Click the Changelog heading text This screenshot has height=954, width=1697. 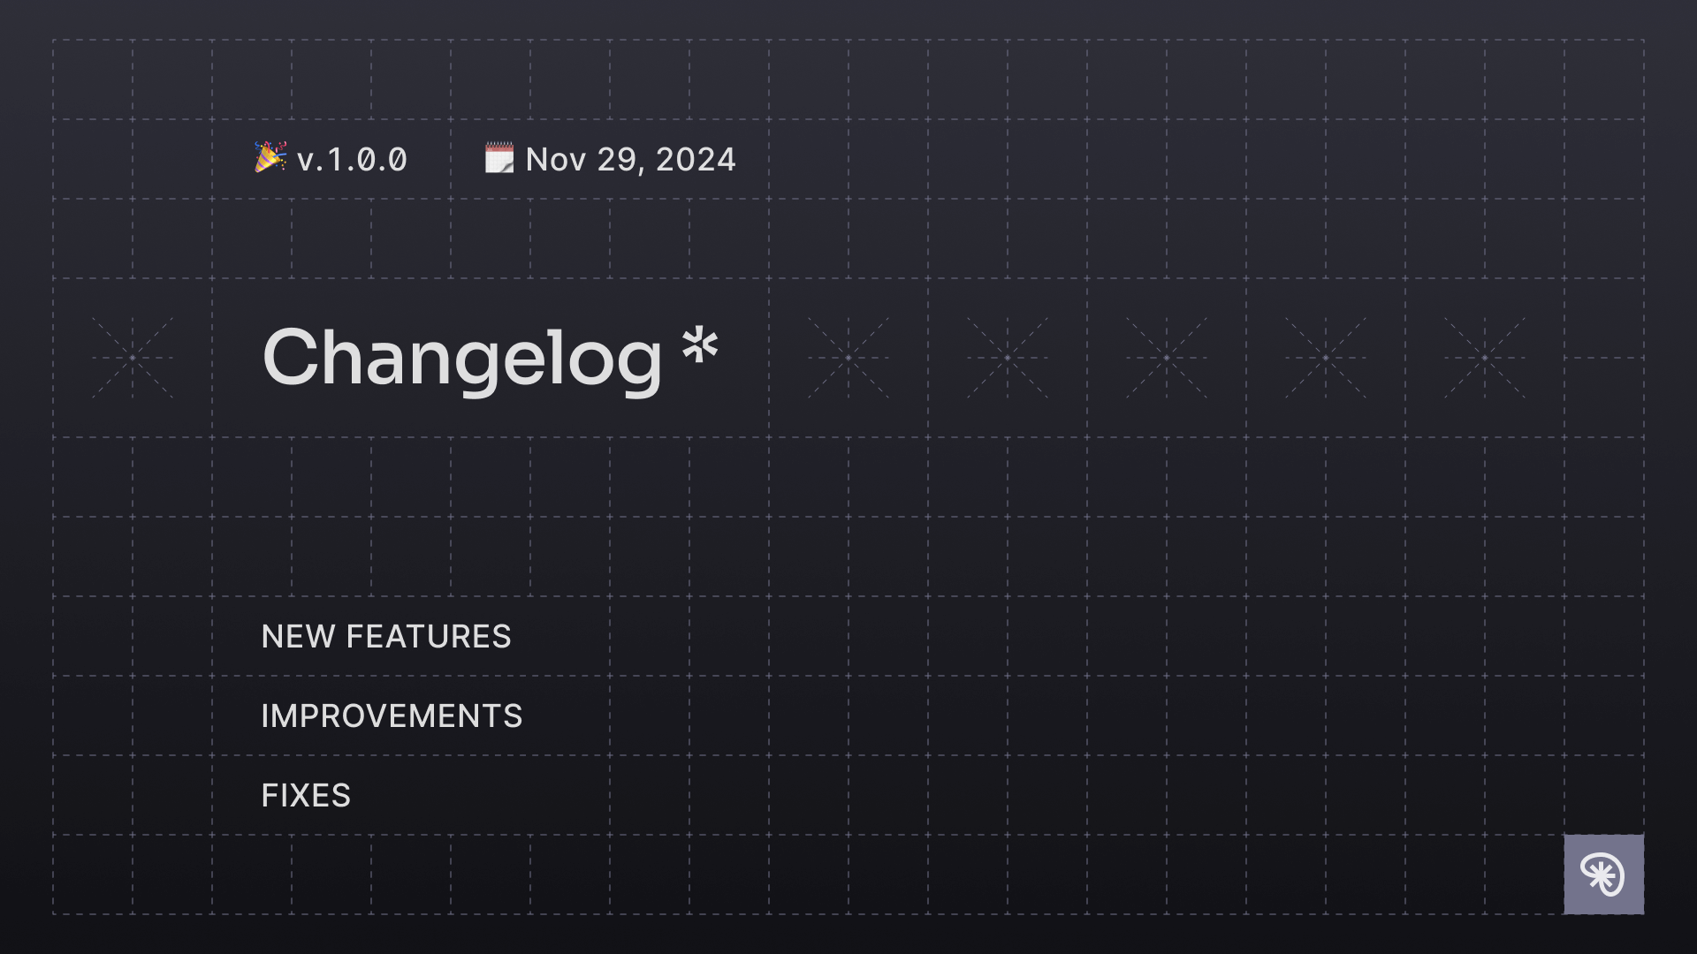pyautogui.click(x=461, y=358)
